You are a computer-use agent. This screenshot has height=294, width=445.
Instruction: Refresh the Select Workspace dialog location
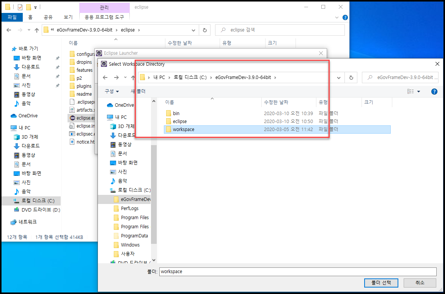pyautogui.click(x=351, y=77)
